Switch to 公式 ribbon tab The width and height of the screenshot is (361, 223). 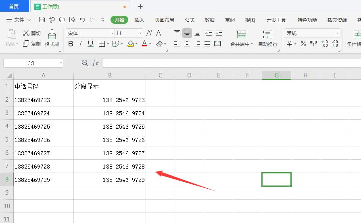(x=190, y=20)
